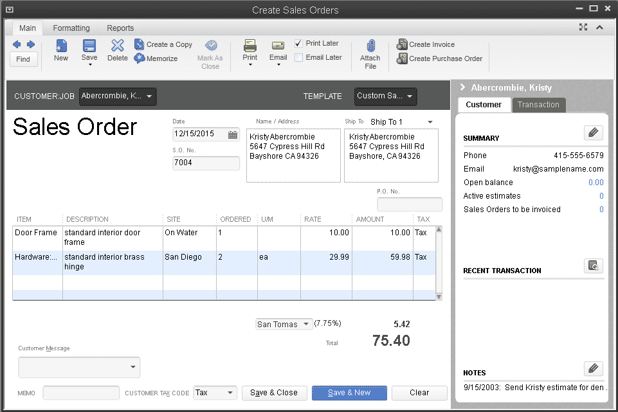The image size is (618, 412).
Task: Switch to the Formatting tab
Action: (71, 28)
